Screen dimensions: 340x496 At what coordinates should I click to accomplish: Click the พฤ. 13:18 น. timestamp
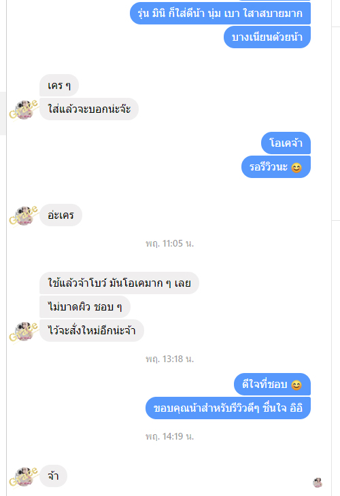tap(170, 359)
